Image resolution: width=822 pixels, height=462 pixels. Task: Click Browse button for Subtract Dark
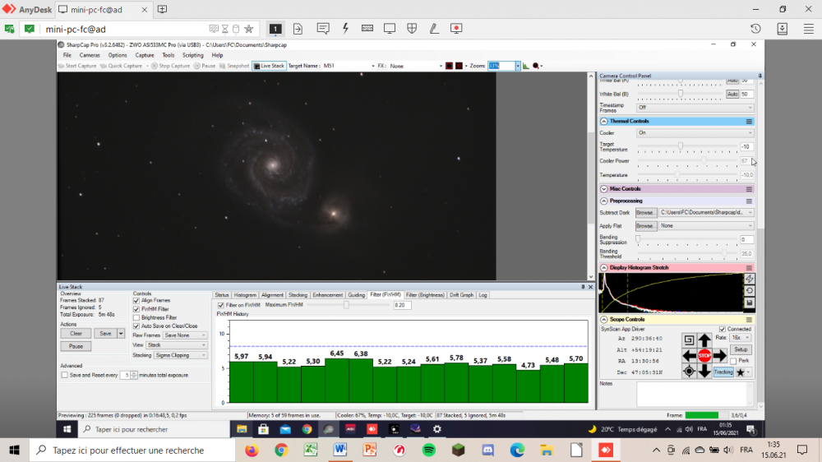[644, 213]
